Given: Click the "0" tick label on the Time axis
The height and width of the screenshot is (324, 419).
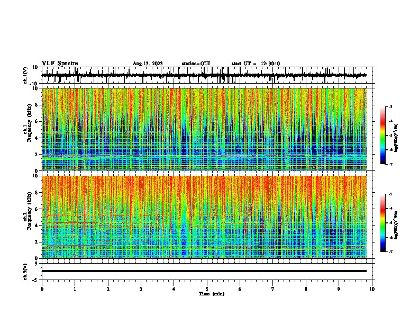Looking at the screenshot, I should [x=42, y=289].
